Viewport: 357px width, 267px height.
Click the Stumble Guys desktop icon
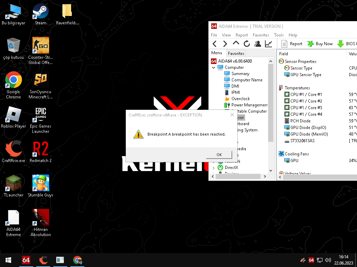pyautogui.click(x=40, y=186)
